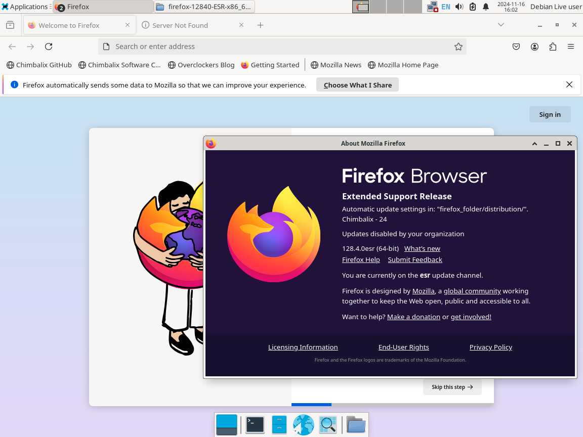This screenshot has height=437, width=583.
Task: Switch to the second workspace in pager
Action: coord(378,7)
